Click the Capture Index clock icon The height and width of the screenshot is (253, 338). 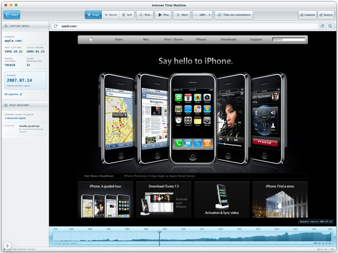[x=6, y=26]
